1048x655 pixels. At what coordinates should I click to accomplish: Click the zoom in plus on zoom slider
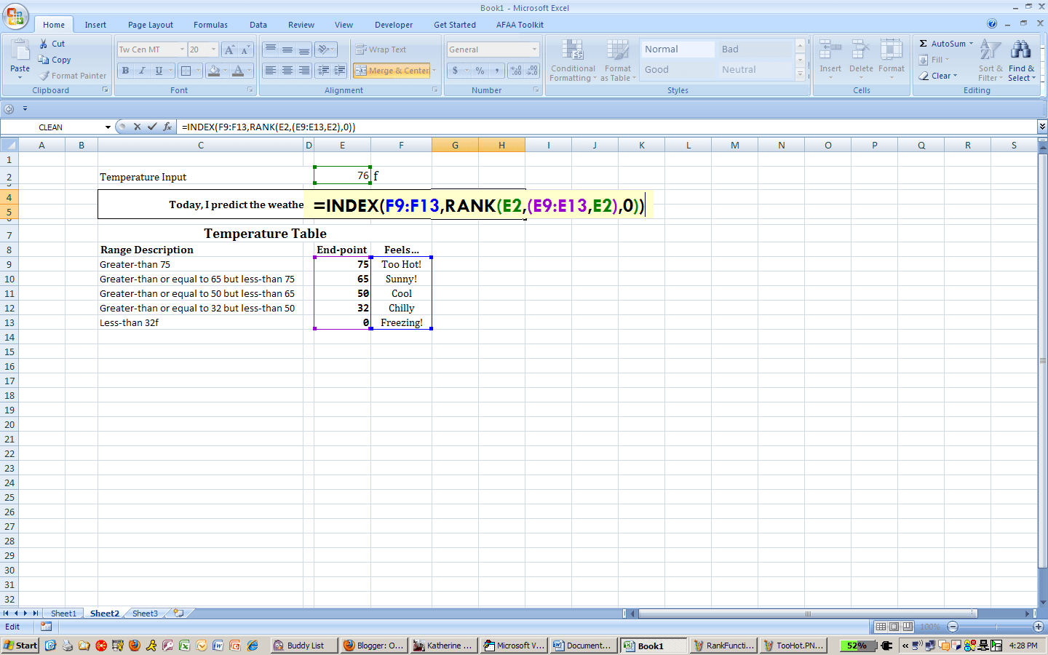pyautogui.click(x=1039, y=627)
